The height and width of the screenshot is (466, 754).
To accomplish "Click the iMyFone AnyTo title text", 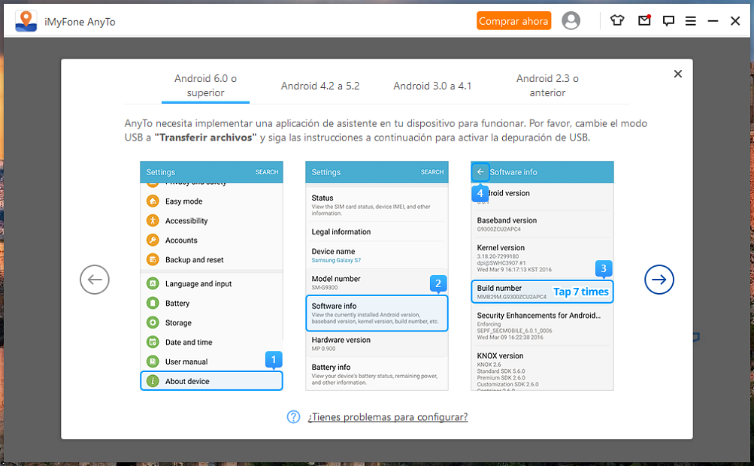I will (80, 22).
